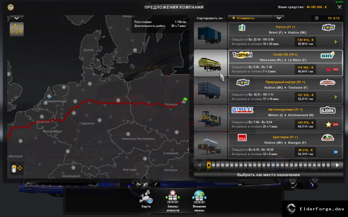Click the green arrow on Природный каучук job

(x=336, y=97)
